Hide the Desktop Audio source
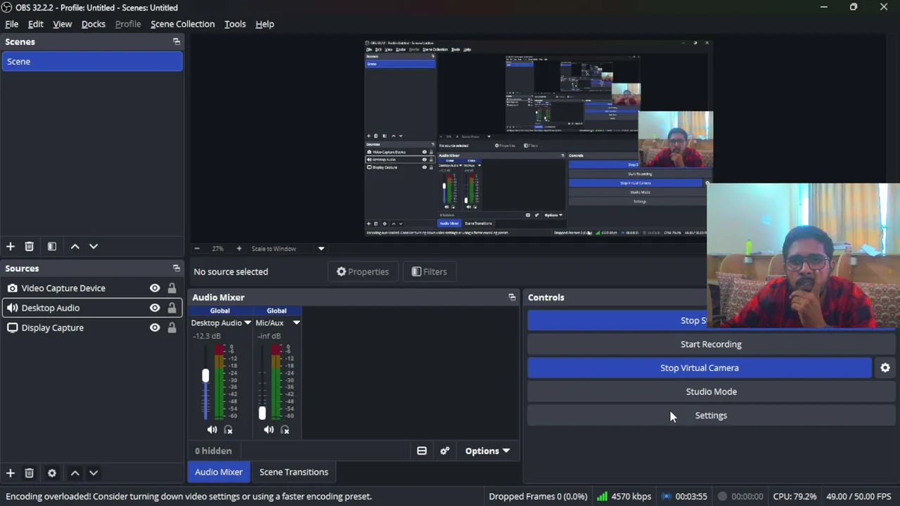 (155, 308)
